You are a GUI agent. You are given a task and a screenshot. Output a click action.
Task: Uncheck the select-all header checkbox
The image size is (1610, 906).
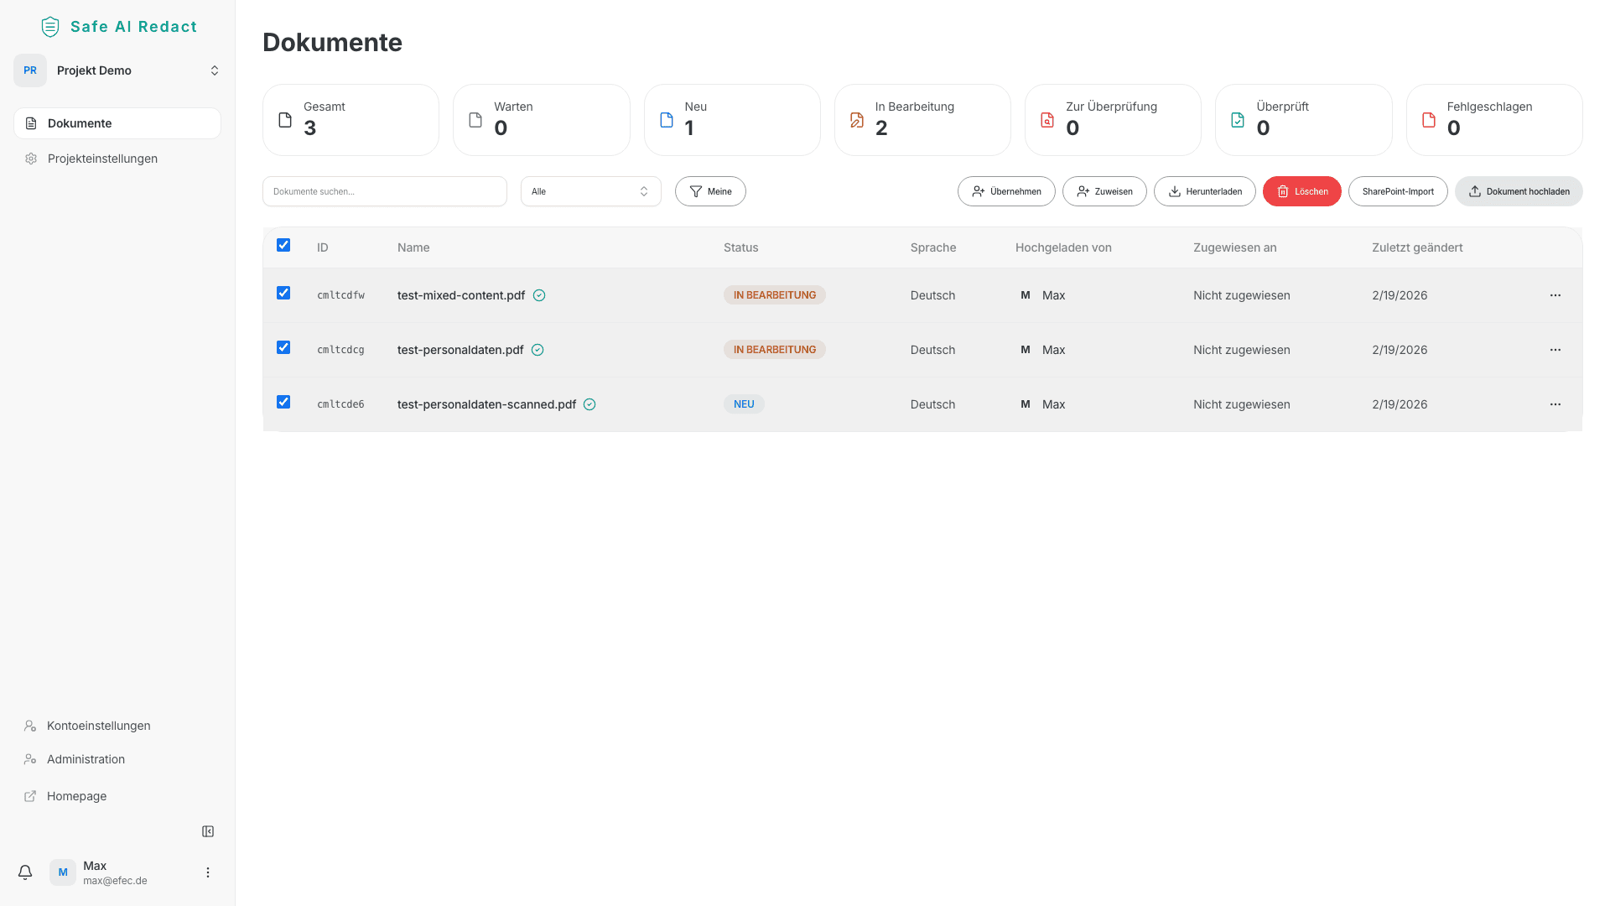pos(283,245)
